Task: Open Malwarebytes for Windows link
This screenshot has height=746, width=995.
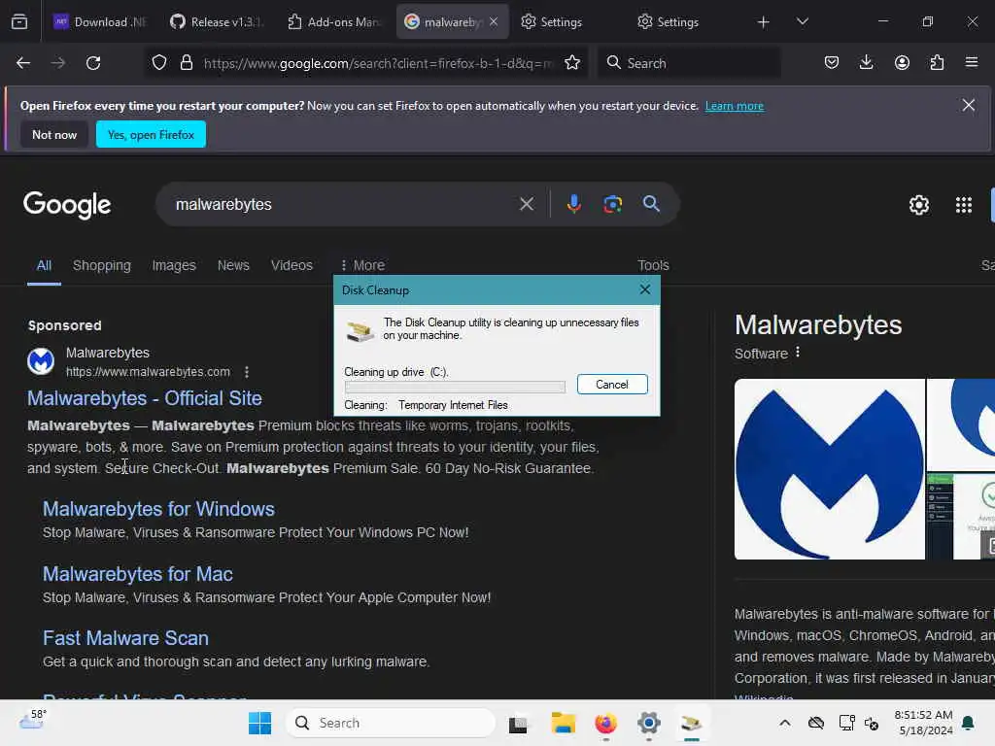Action: pyautogui.click(x=158, y=509)
